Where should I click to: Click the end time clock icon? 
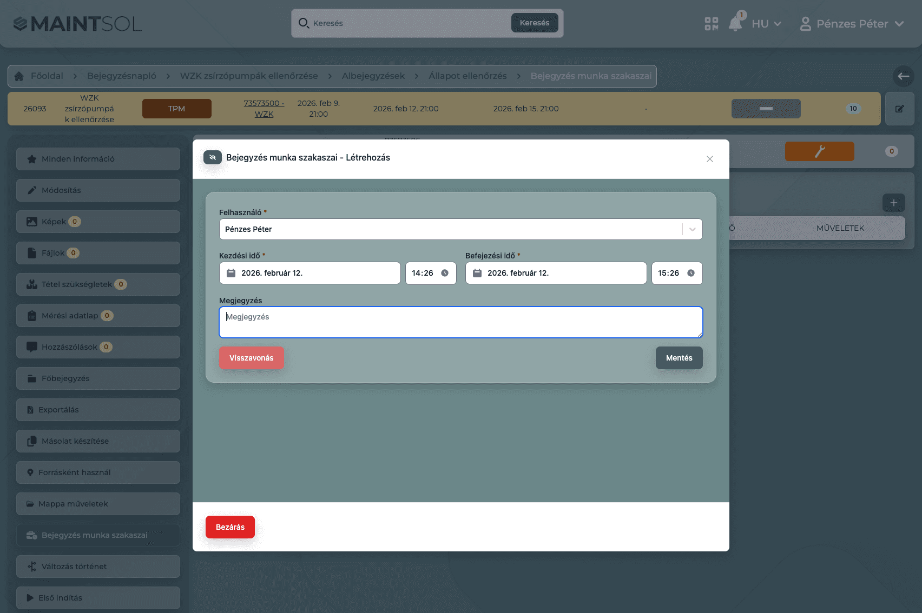[691, 273]
